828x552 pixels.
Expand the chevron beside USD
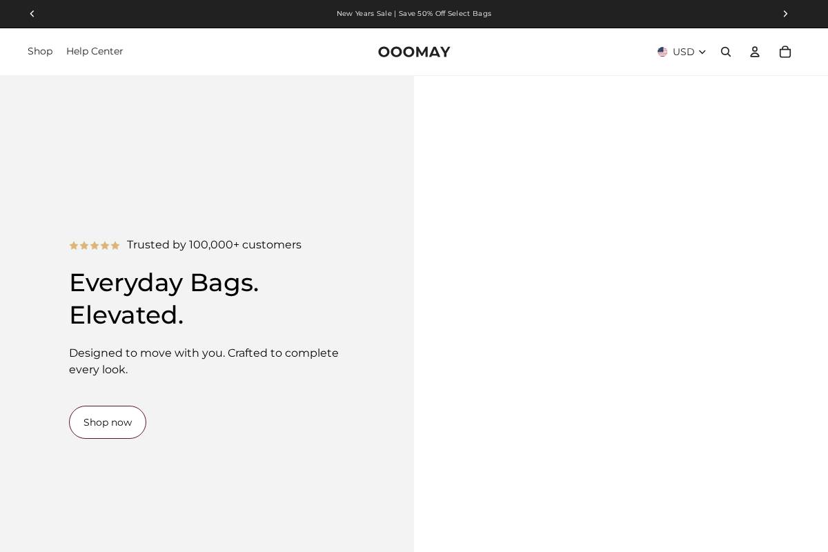[702, 52]
